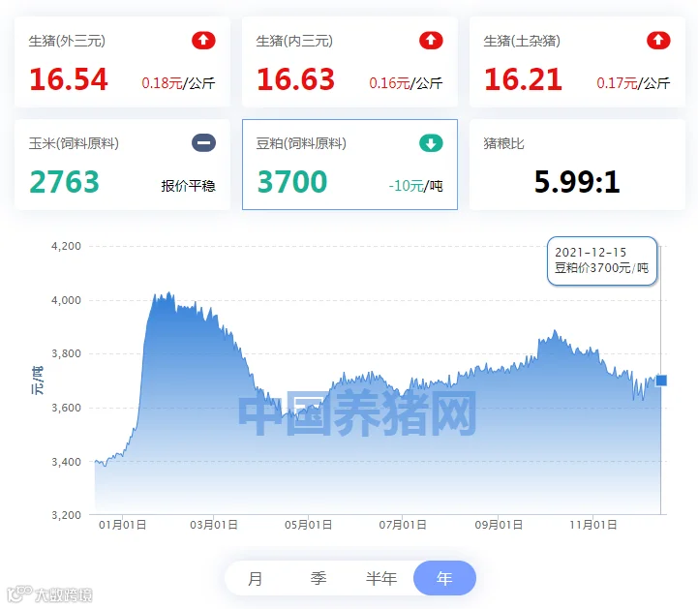Image resolution: width=698 pixels, height=609 pixels.
Task: Click the 3,600 y-axis label
Action: tap(67, 408)
